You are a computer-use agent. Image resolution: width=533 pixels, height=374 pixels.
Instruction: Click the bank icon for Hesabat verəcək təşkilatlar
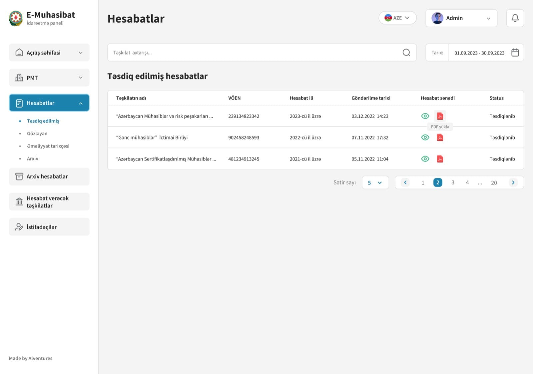pos(19,201)
